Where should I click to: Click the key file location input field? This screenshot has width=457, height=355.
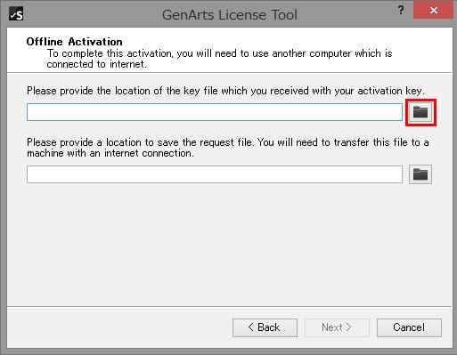point(215,112)
